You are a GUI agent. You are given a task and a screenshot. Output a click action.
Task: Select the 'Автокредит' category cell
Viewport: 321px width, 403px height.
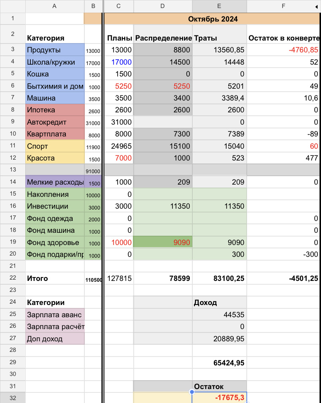[x=55, y=122]
